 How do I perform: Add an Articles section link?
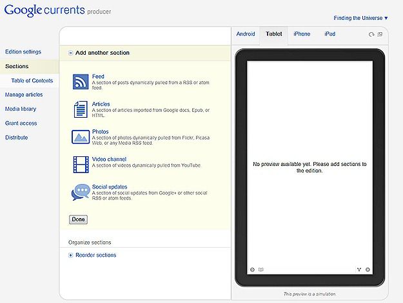[x=101, y=104]
